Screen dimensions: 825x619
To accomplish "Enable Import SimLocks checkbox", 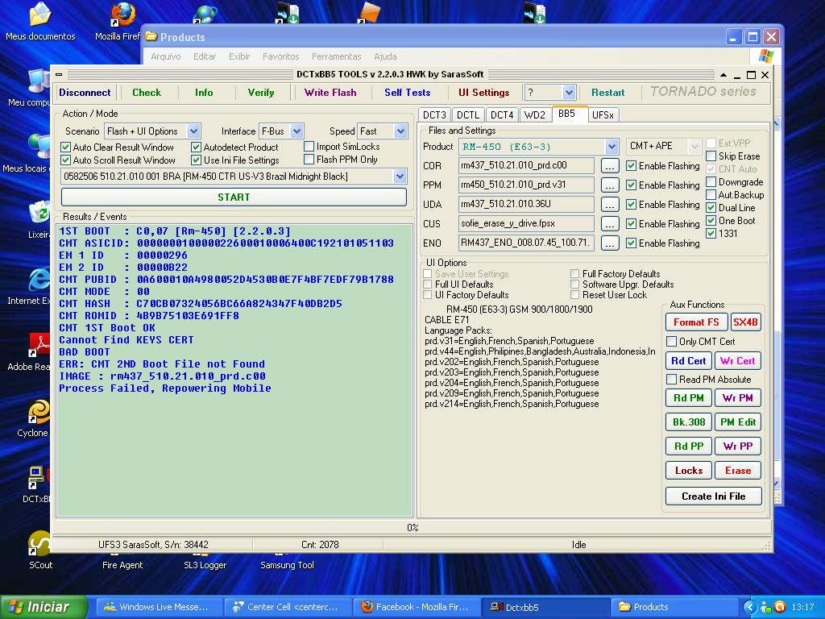I will 309,147.
